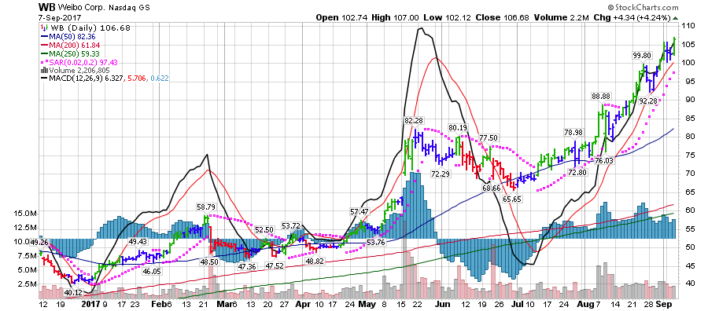Click the 82.28 price peak label
The width and height of the screenshot is (708, 311).
click(414, 120)
